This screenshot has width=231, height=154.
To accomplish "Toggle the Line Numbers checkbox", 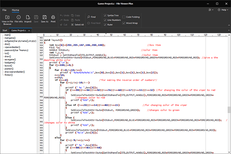I will pyautogui.click(x=105, y=20).
